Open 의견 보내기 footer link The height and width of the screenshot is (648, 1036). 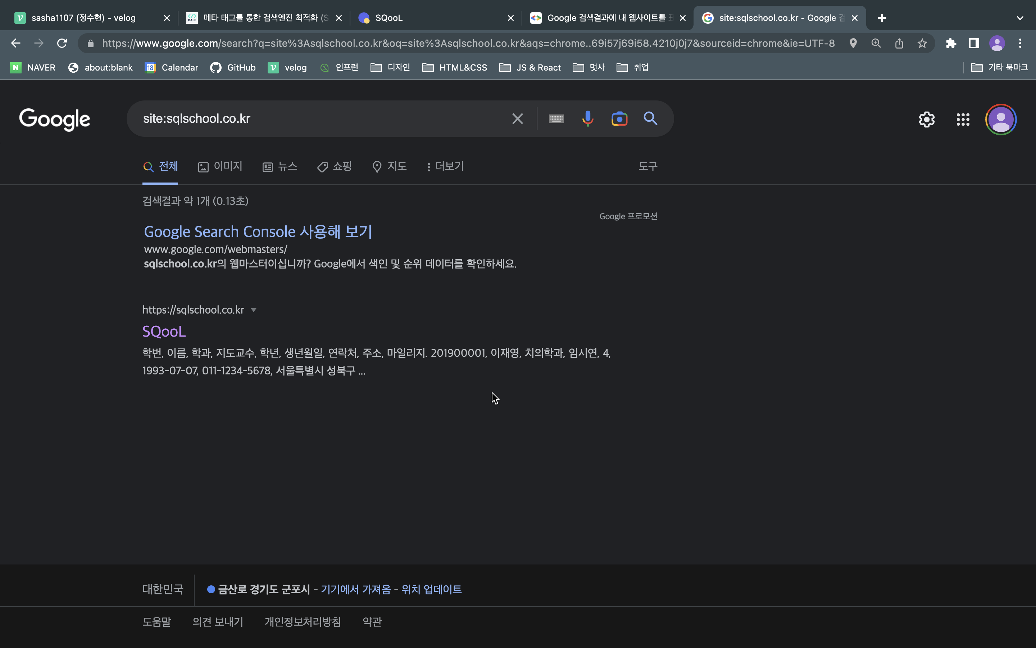(x=218, y=622)
